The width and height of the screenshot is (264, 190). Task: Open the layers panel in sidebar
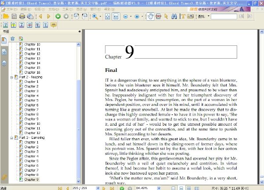tap(4, 63)
